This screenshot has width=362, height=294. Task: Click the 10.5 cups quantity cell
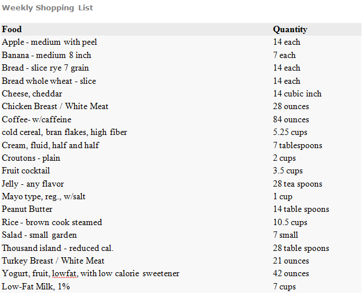tap(290, 222)
